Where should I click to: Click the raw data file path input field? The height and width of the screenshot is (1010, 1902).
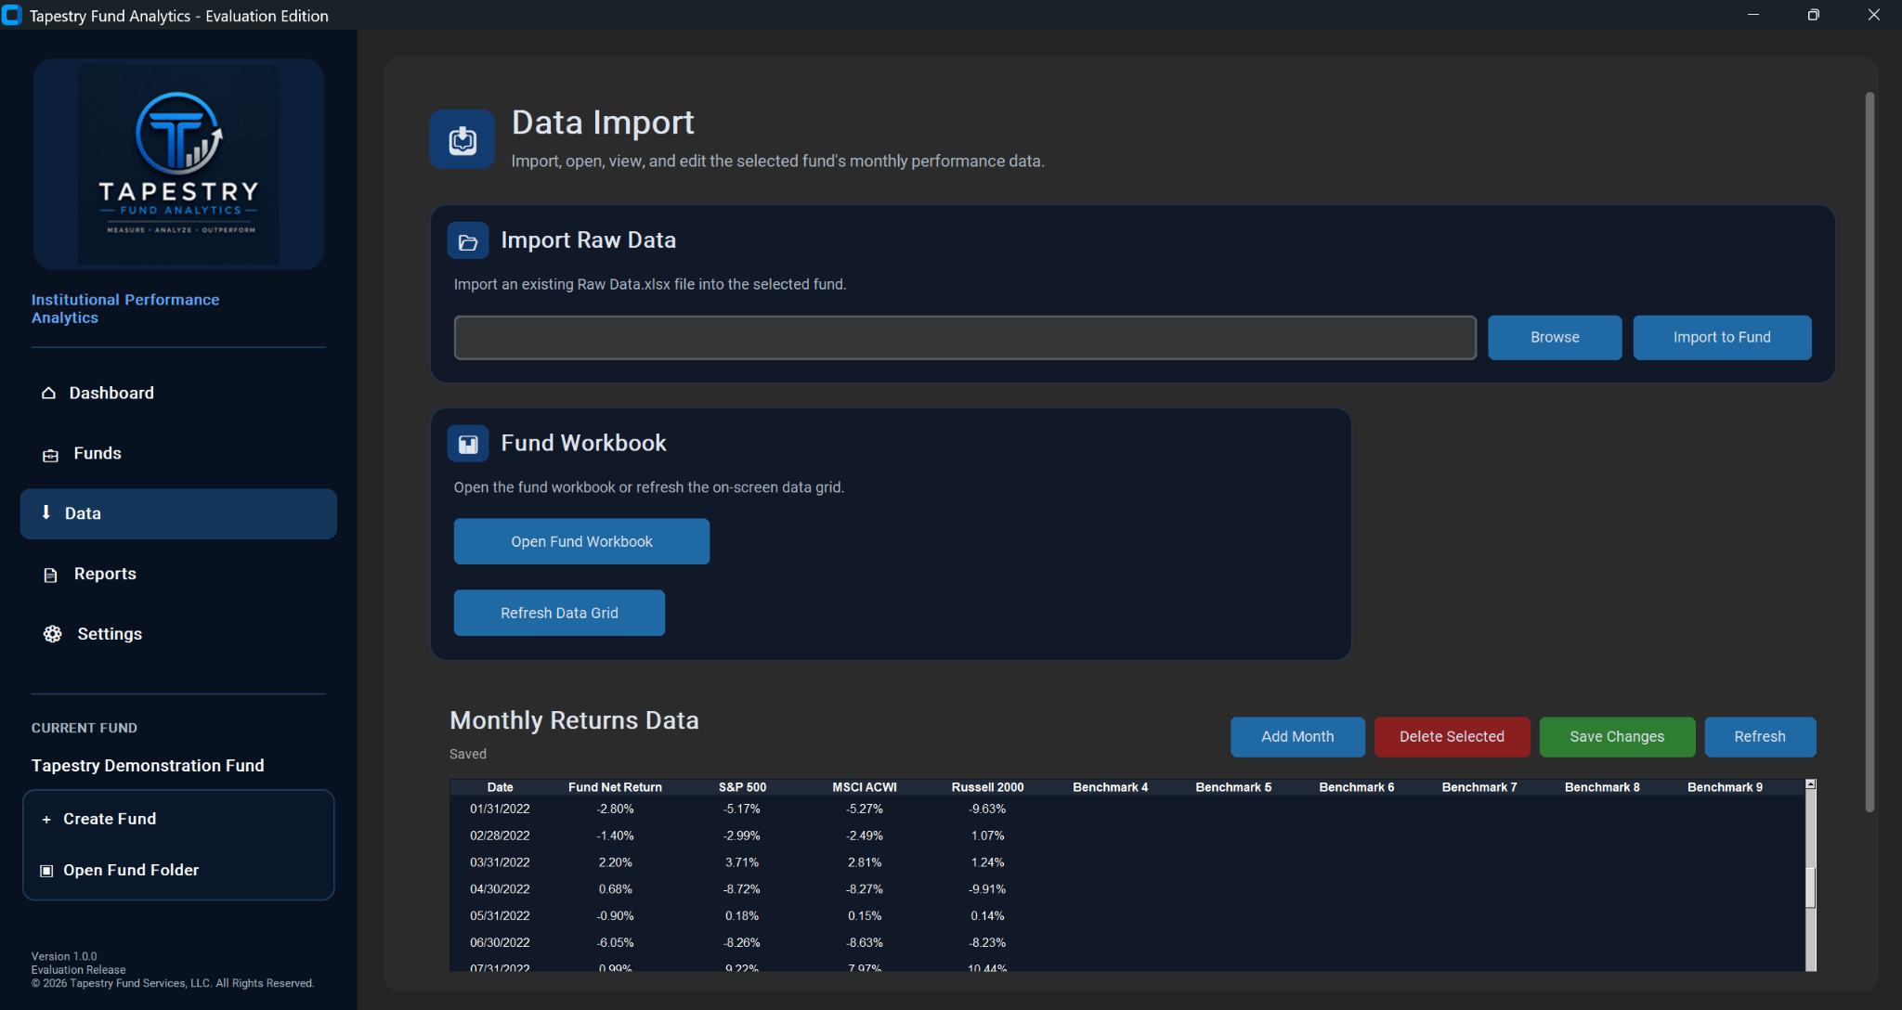pyautogui.click(x=965, y=338)
